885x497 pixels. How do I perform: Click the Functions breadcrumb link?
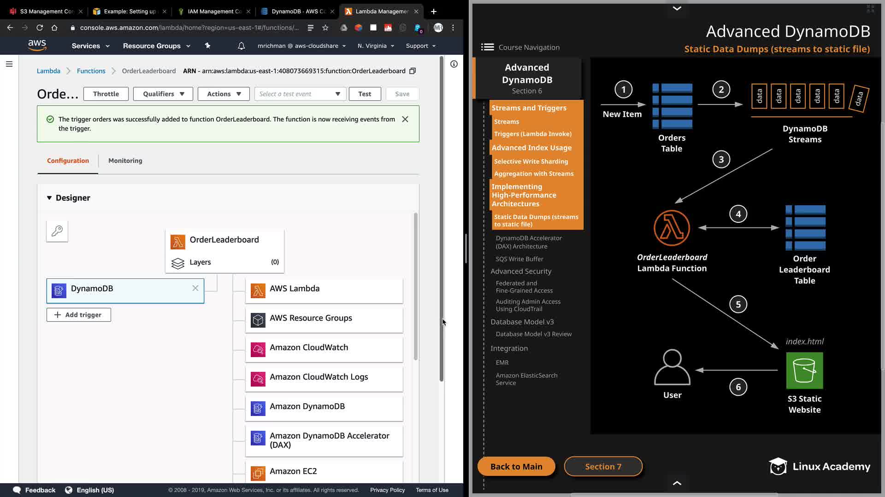click(x=91, y=71)
